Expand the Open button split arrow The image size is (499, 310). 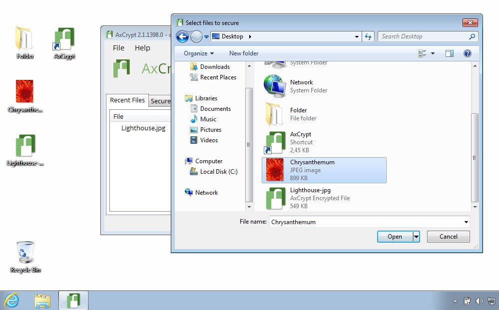pos(416,237)
